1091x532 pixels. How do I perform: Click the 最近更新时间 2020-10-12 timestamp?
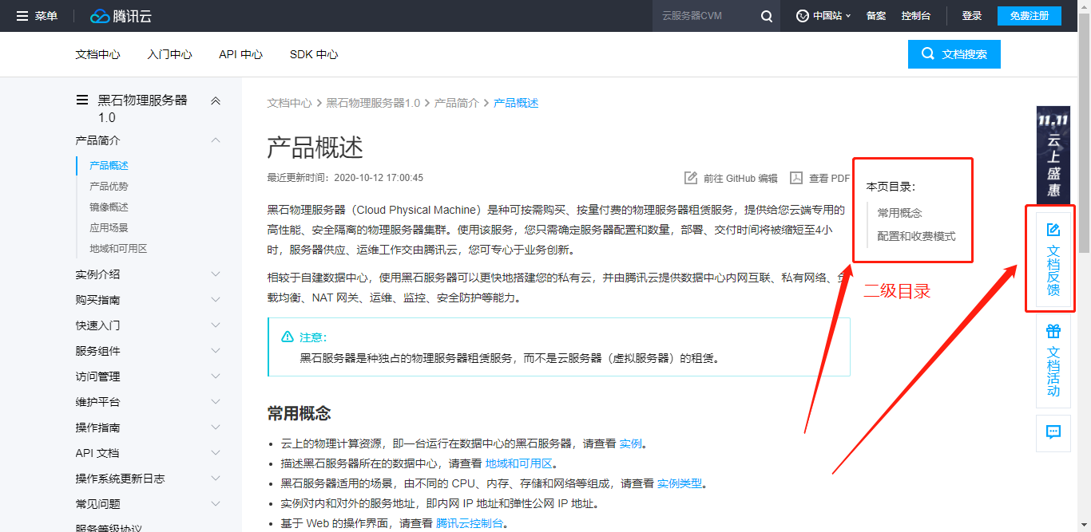point(345,178)
